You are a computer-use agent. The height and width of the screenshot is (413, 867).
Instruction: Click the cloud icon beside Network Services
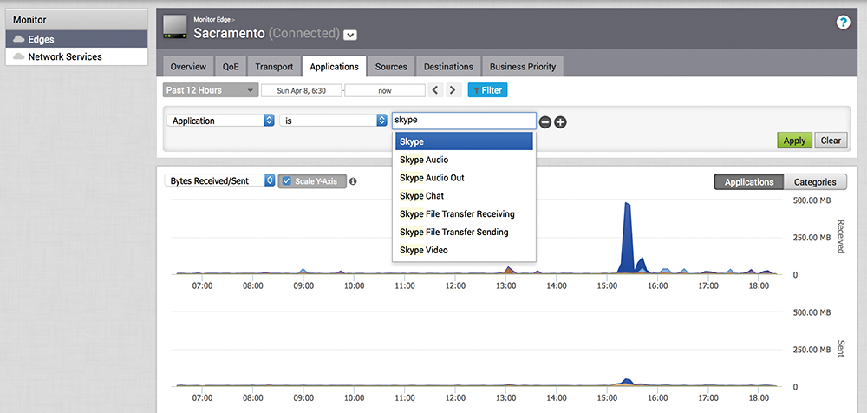click(19, 56)
